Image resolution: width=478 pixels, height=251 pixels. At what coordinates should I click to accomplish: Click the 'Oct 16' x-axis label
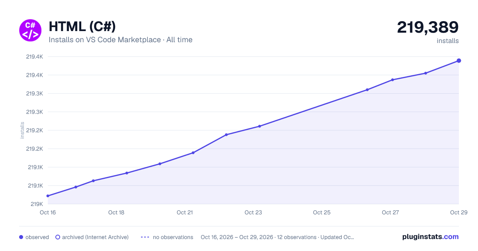pyautogui.click(x=48, y=212)
